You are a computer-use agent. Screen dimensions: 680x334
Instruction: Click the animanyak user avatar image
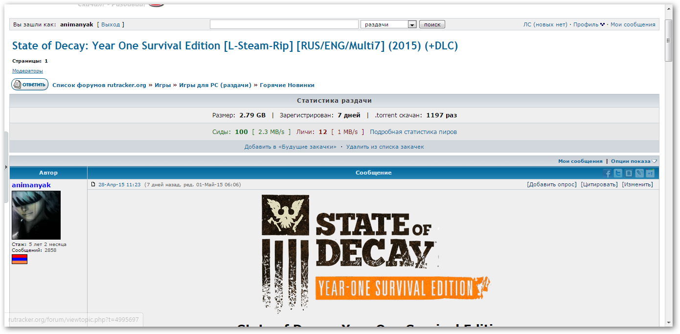pos(36,215)
